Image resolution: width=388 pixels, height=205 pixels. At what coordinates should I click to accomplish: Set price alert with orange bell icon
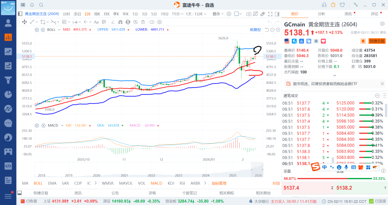tap(363, 41)
